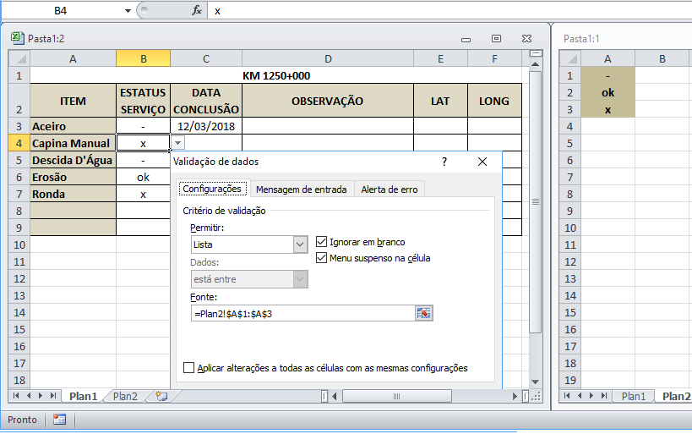Image resolution: width=692 pixels, height=434 pixels.
Task: Click vertical scrollbar up arrow in Pasta1:2
Action: point(536,64)
